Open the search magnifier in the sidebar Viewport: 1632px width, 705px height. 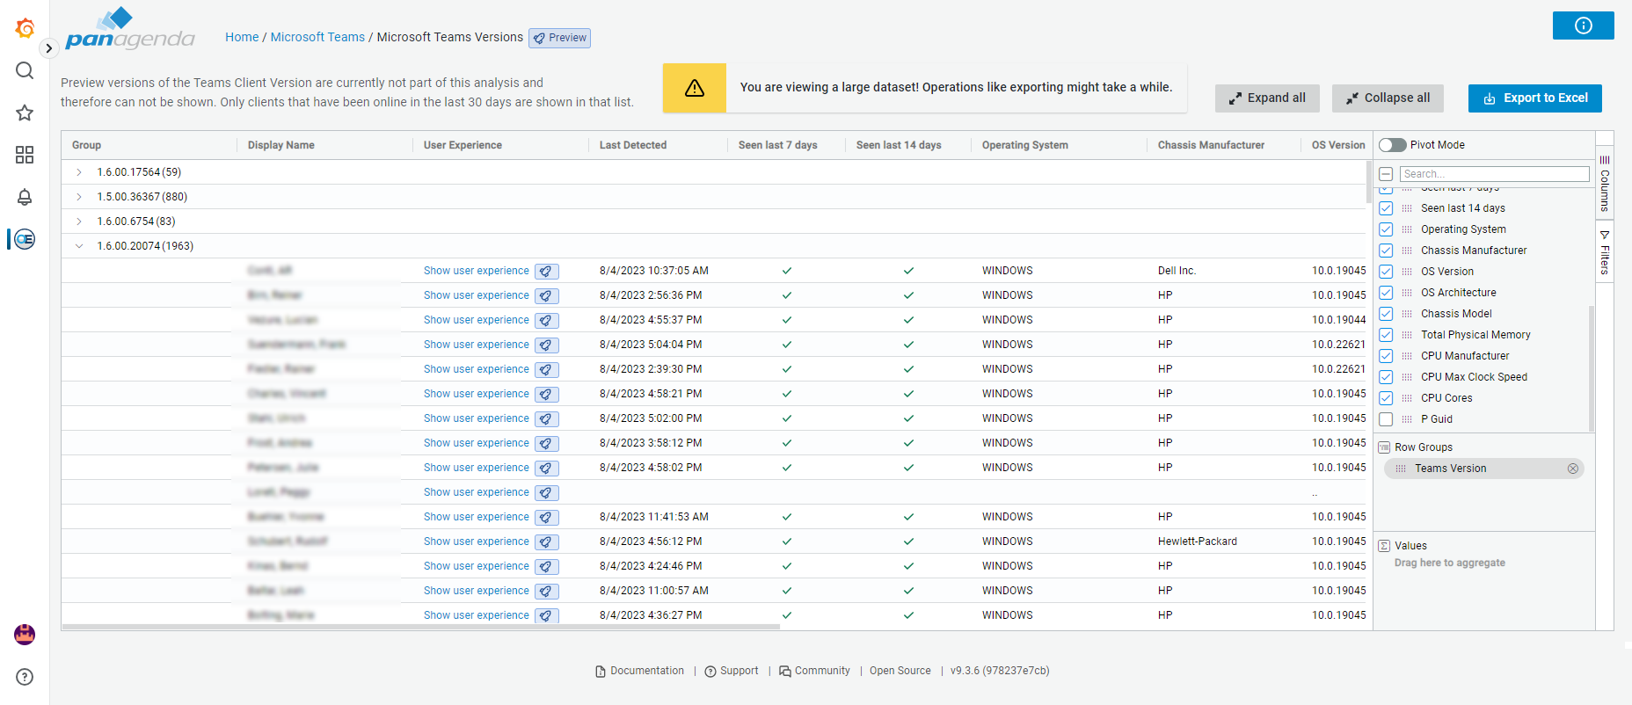[25, 70]
